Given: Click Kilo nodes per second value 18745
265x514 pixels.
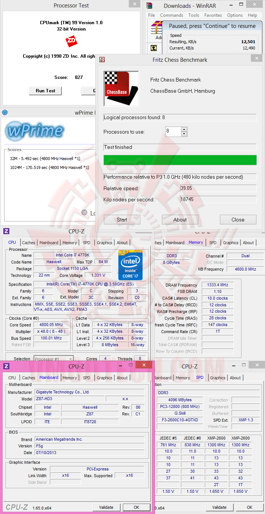Looking at the screenshot, I should [218, 199].
